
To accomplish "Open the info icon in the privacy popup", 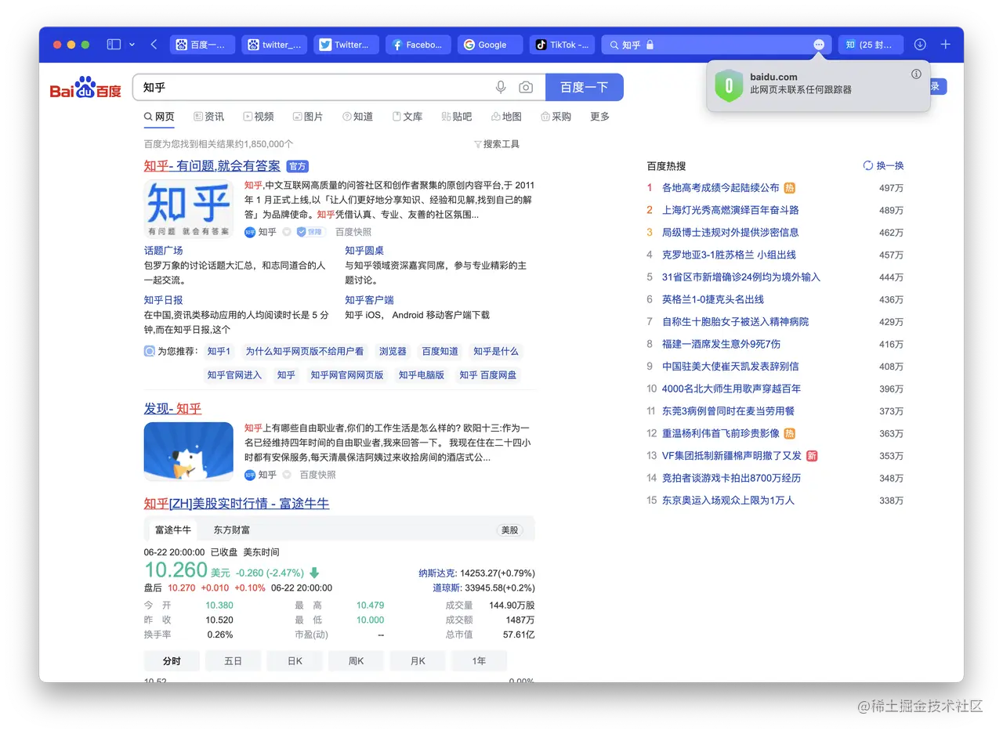I will pos(917,74).
